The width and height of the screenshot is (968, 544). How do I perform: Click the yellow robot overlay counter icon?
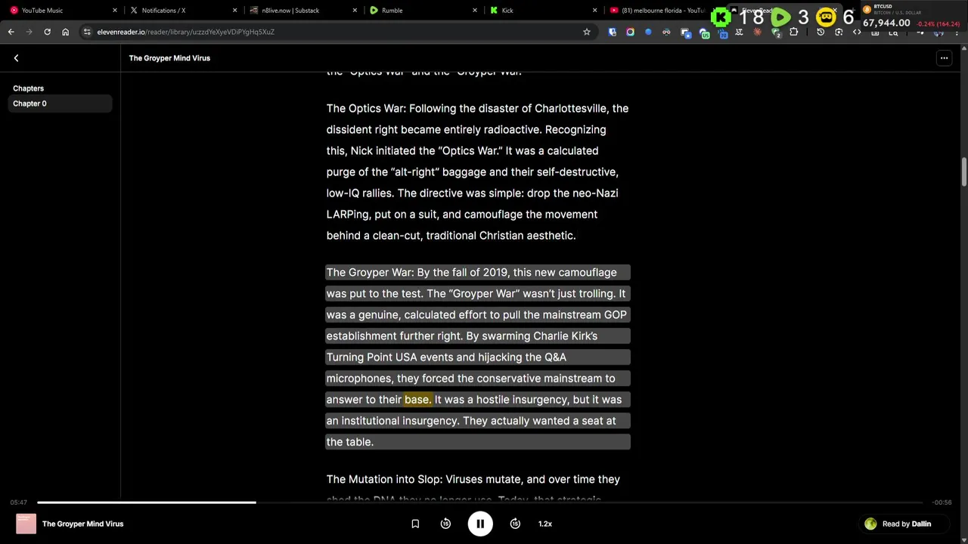[826, 17]
